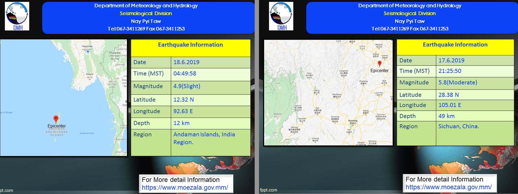Image resolution: width=518 pixels, height=194 pixels.
Task: Click the Nay Pyi Taw header text on the Andaman slide
Action: tap(146, 21)
